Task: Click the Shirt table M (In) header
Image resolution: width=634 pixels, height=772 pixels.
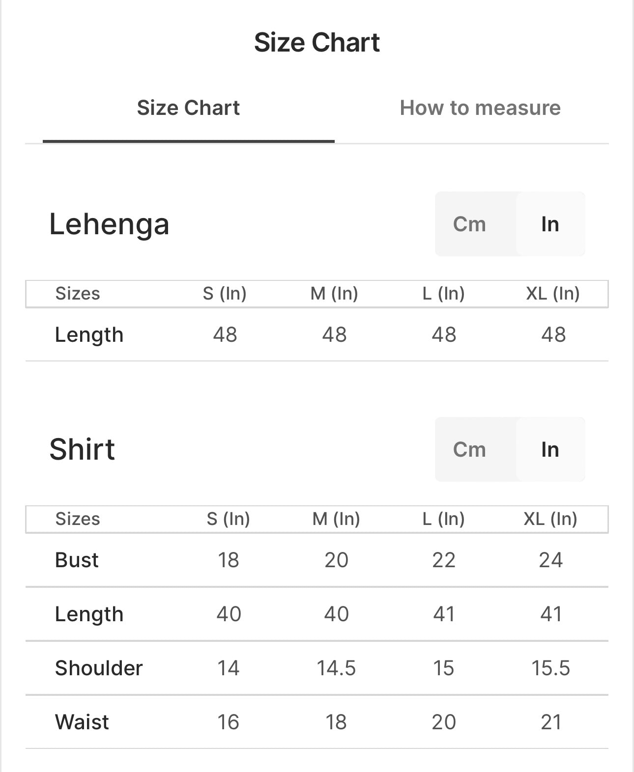Action: click(336, 519)
